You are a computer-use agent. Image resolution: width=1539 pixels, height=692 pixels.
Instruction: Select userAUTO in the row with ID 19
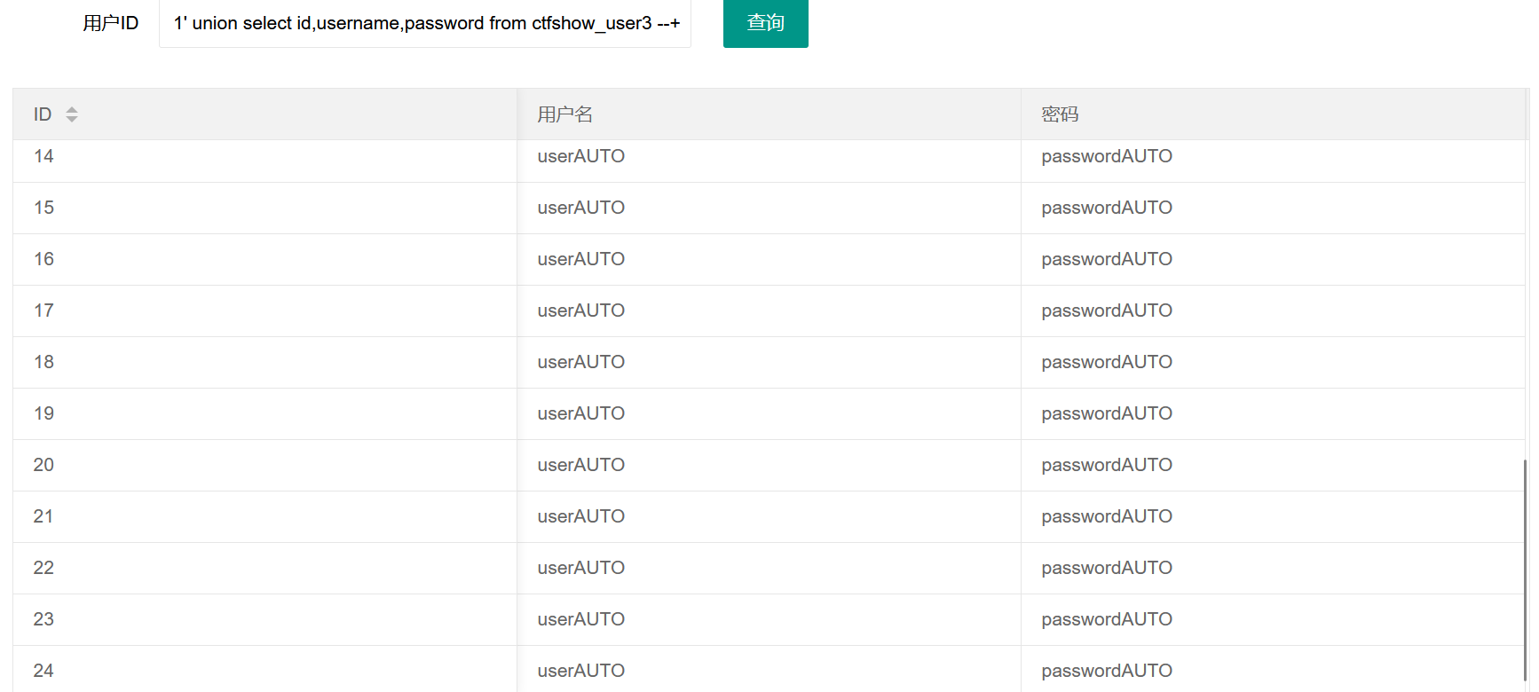pyautogui.click(x=580, y=413)
